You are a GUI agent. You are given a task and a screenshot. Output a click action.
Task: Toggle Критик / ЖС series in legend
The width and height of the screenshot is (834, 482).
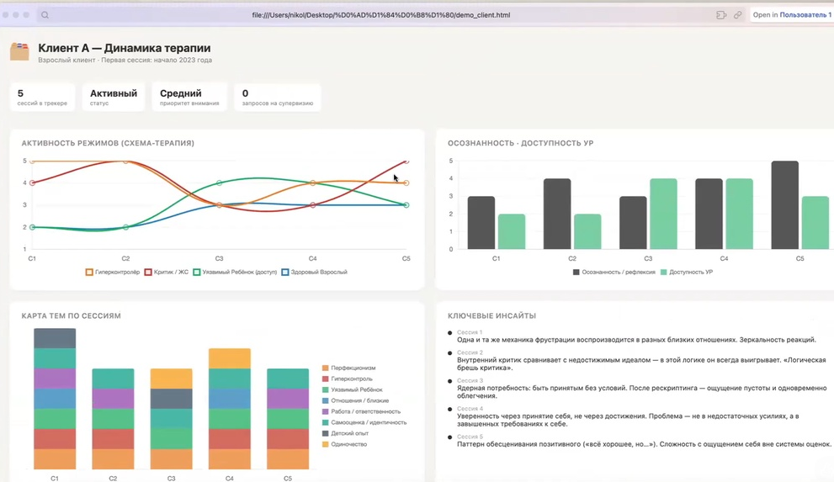167,272
